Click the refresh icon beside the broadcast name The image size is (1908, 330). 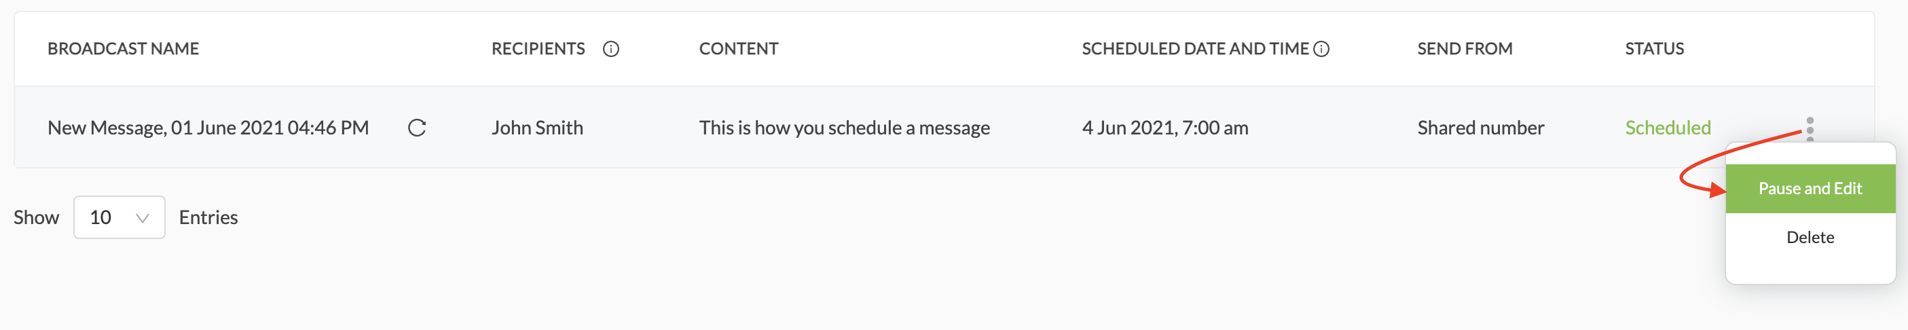(x=417, y=128)
